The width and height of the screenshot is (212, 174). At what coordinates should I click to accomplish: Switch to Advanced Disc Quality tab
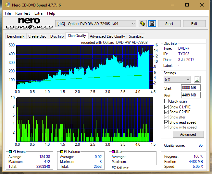point(107,36)
